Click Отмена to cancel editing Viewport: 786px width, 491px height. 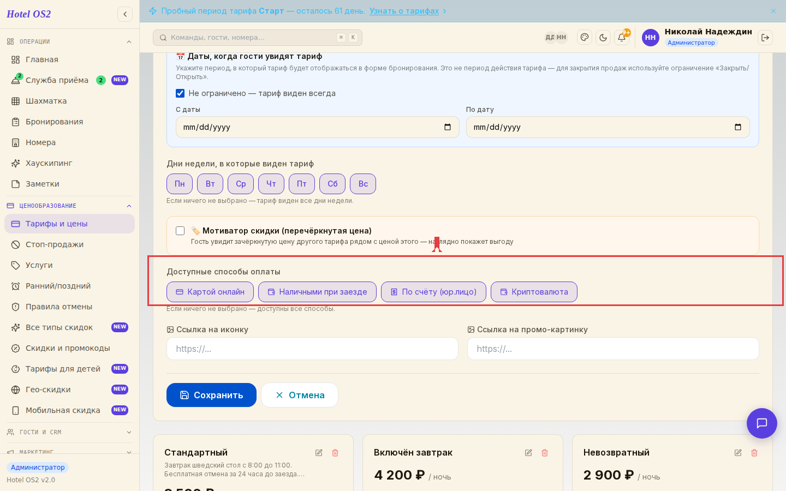[x=300, y=395]
